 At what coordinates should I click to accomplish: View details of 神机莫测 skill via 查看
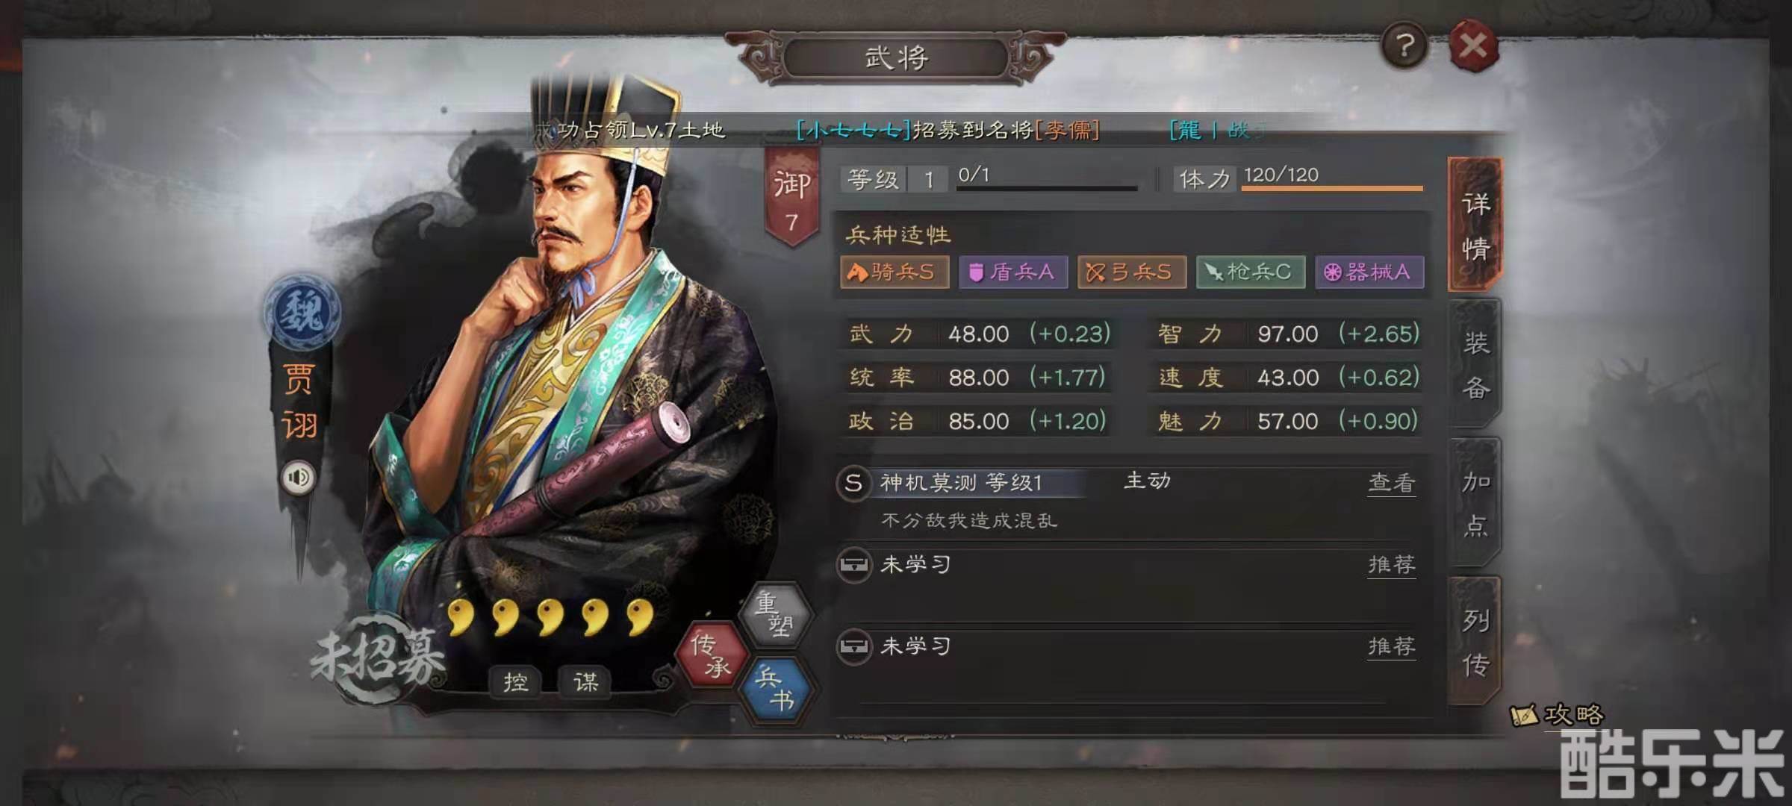1392,483
